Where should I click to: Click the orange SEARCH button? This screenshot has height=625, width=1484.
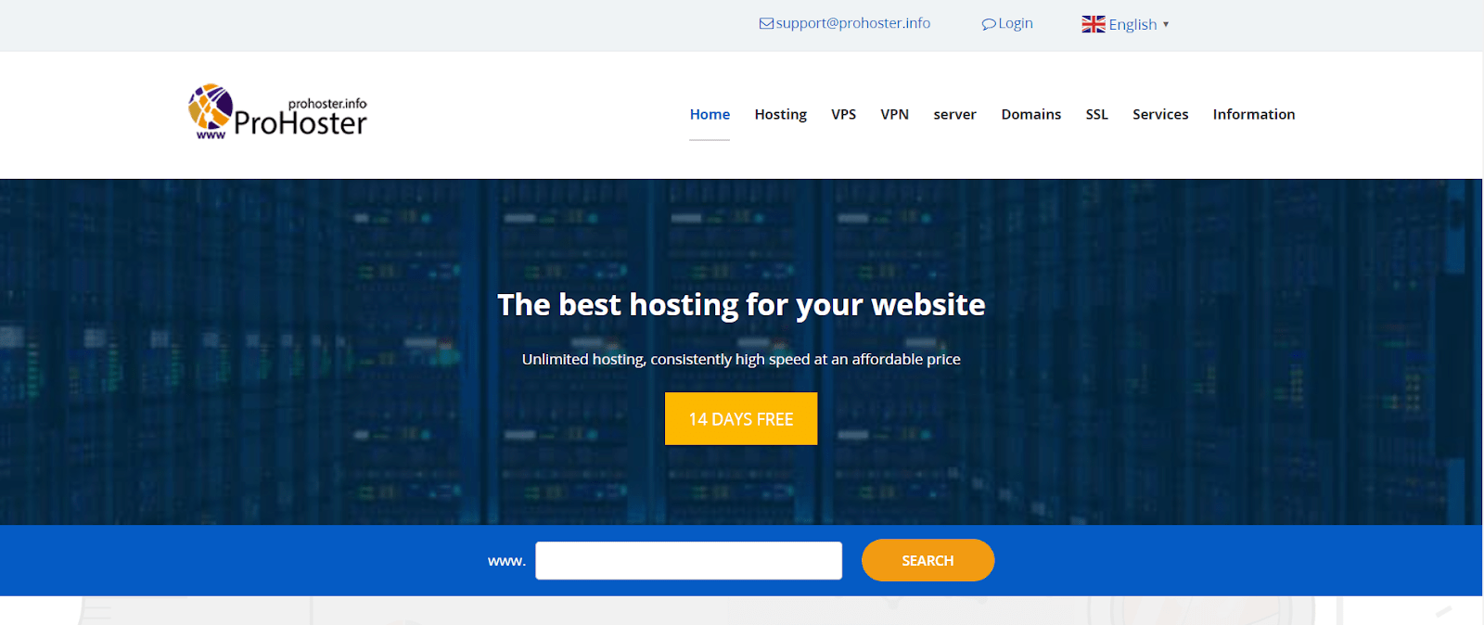927,560
